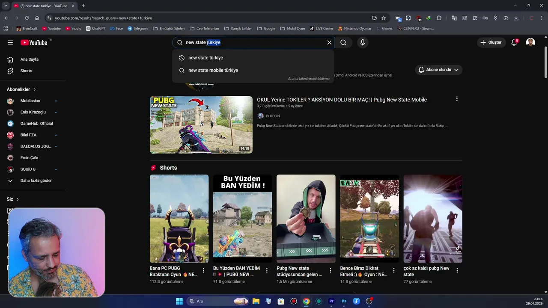Open the YouTube hamburger guide menu

(x=10, y=42)
